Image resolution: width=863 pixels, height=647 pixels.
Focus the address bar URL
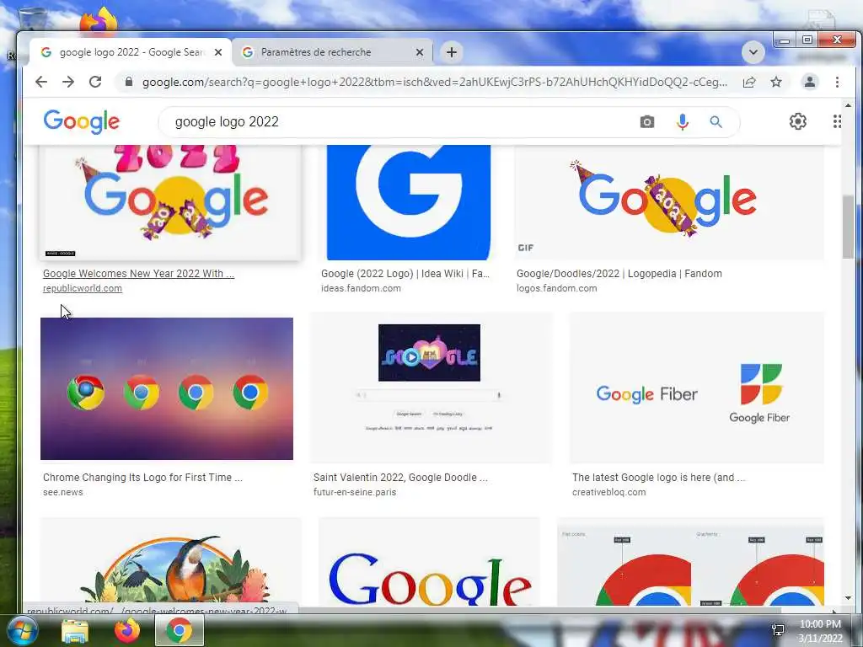[435, 82]
